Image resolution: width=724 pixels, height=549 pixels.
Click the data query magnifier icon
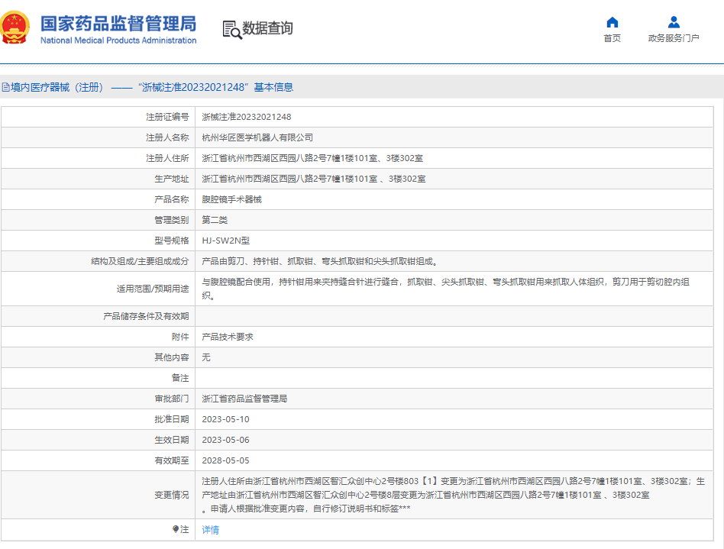click(232, 30)
